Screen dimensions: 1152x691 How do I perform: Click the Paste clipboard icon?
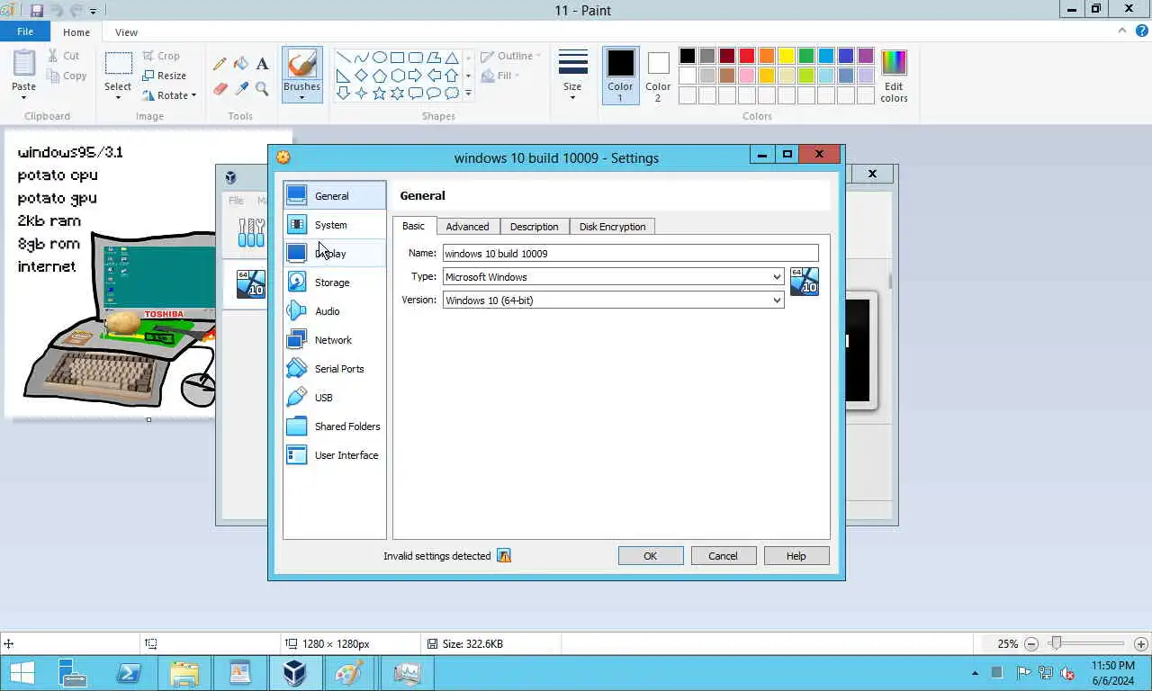(x=24, y=64)
